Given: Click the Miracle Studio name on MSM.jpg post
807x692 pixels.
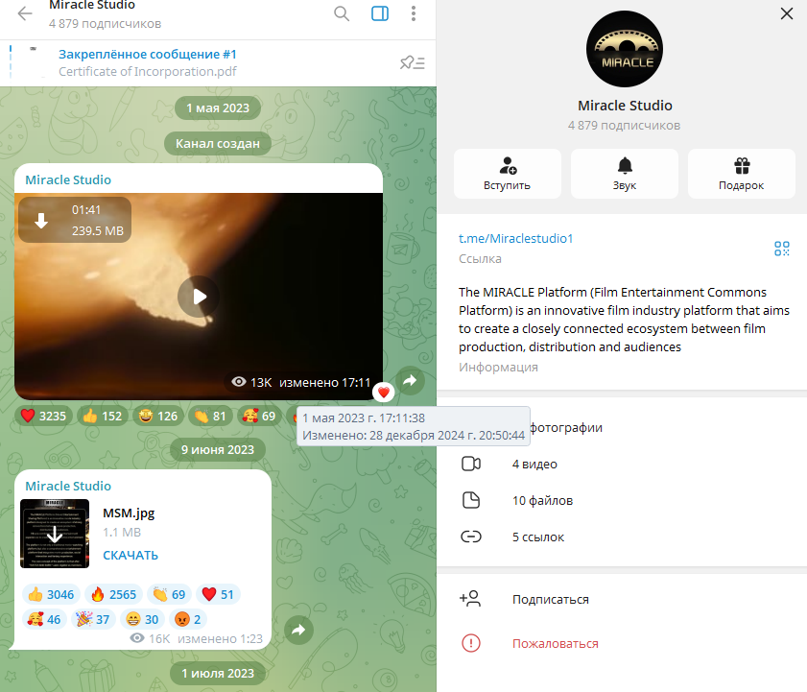Looking at the screenshot, I should pyautogui.click(x=68, y=486).
